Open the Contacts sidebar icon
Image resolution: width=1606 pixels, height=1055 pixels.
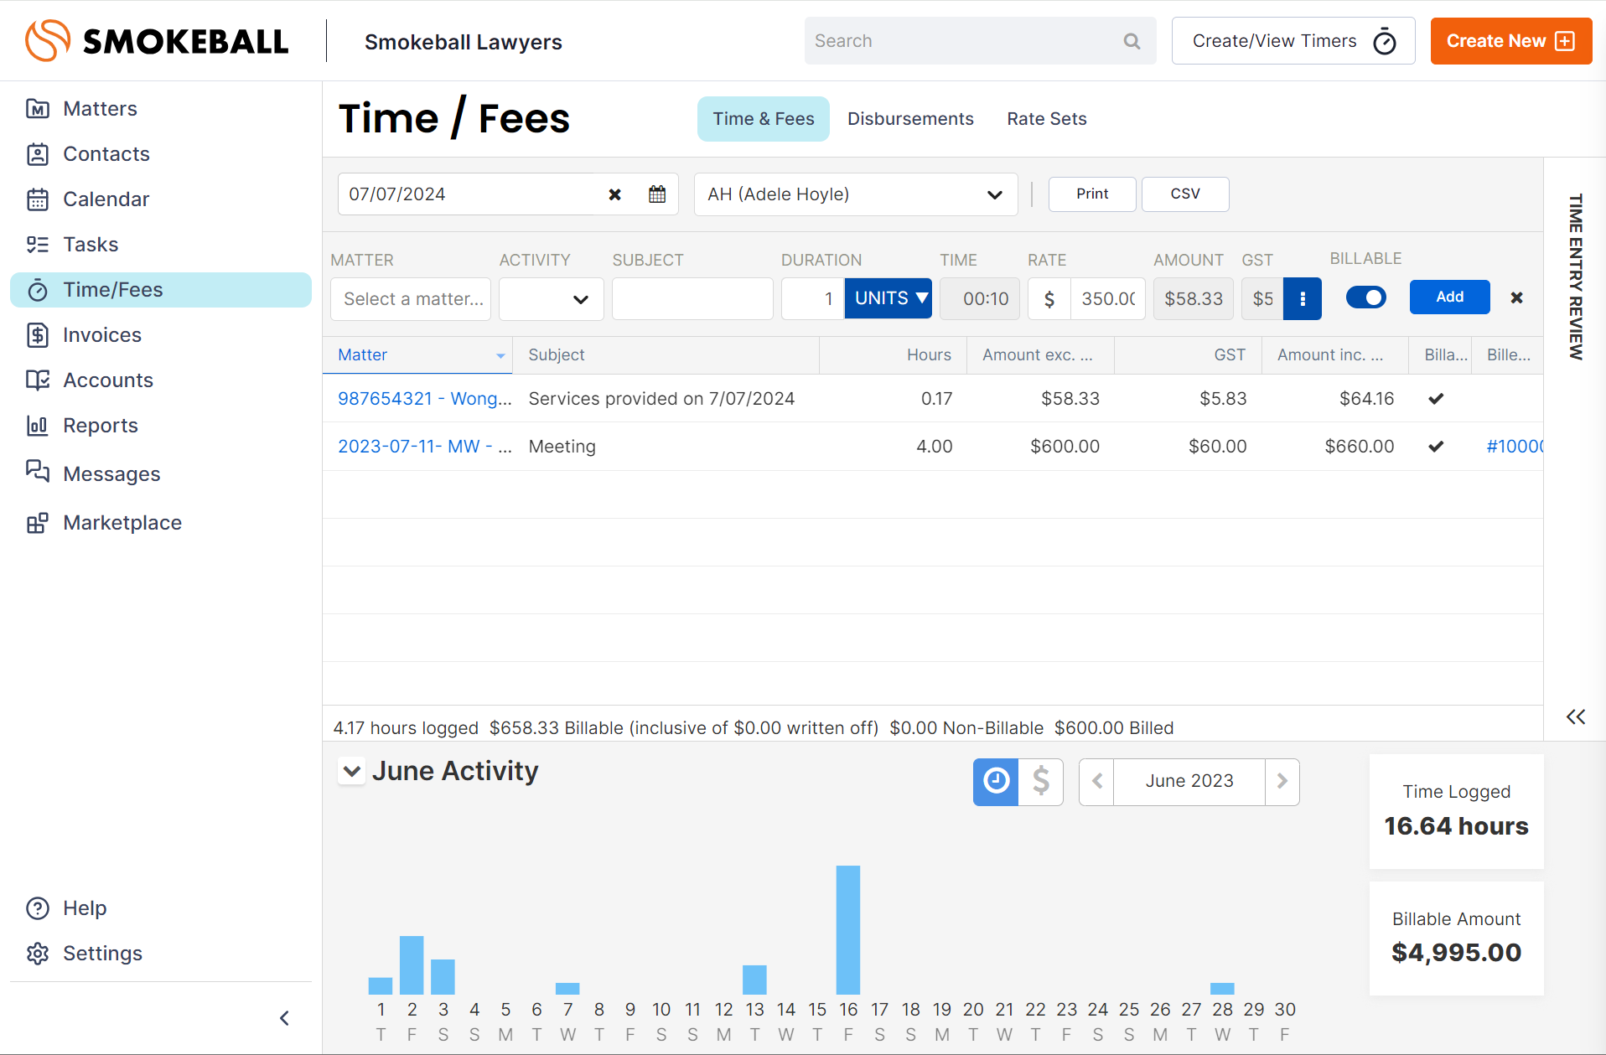[x=38, y=154]
